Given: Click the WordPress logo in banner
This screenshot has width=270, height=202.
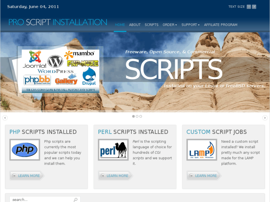Looking at the screenshot, I should click(55, 64).
